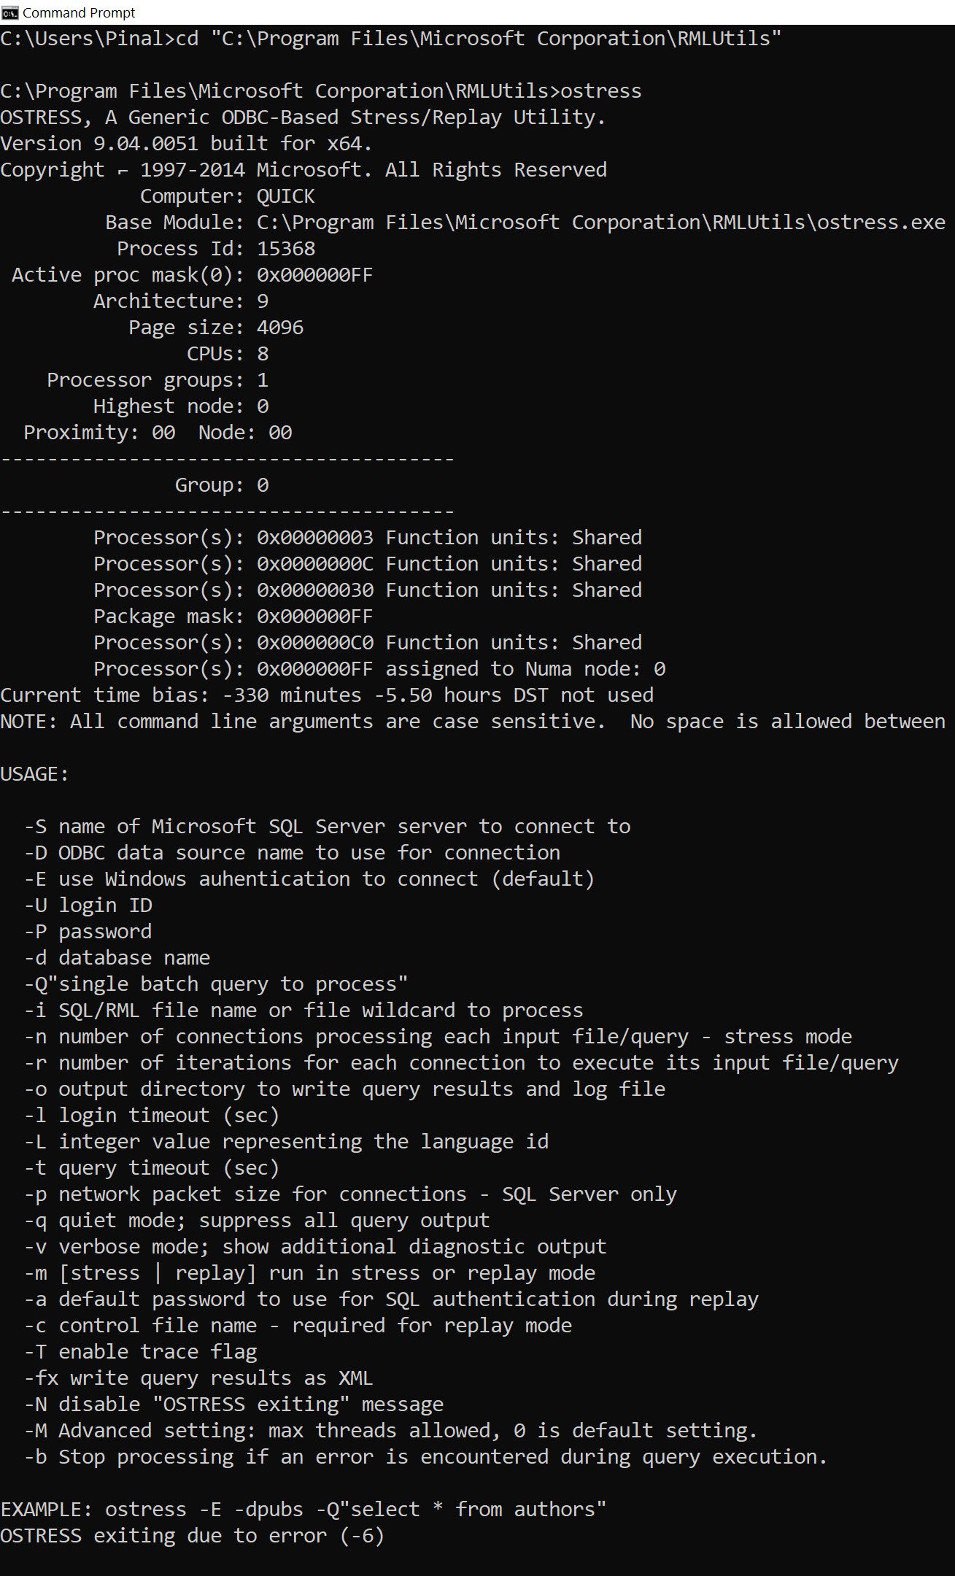Click the '-l login timeout (sec)' option
Viewport: 955px width, 1576px height.
tap(152, 1116)
